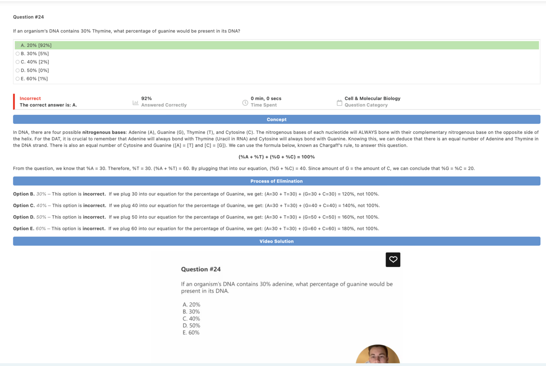Click the '0 min, 0 secs' value
The height and width of the screenshot is (366, 546).
(266, 98)
